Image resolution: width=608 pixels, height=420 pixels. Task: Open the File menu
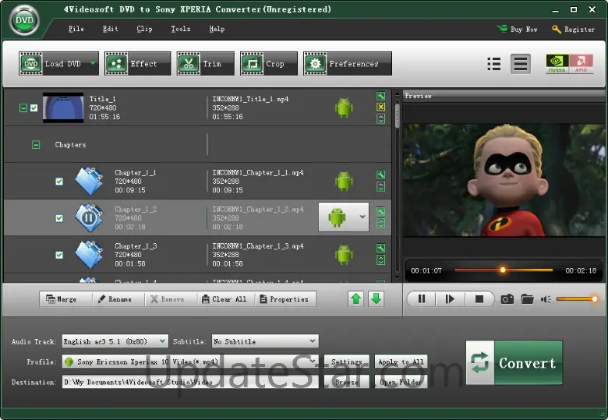(x=76, y=29)
